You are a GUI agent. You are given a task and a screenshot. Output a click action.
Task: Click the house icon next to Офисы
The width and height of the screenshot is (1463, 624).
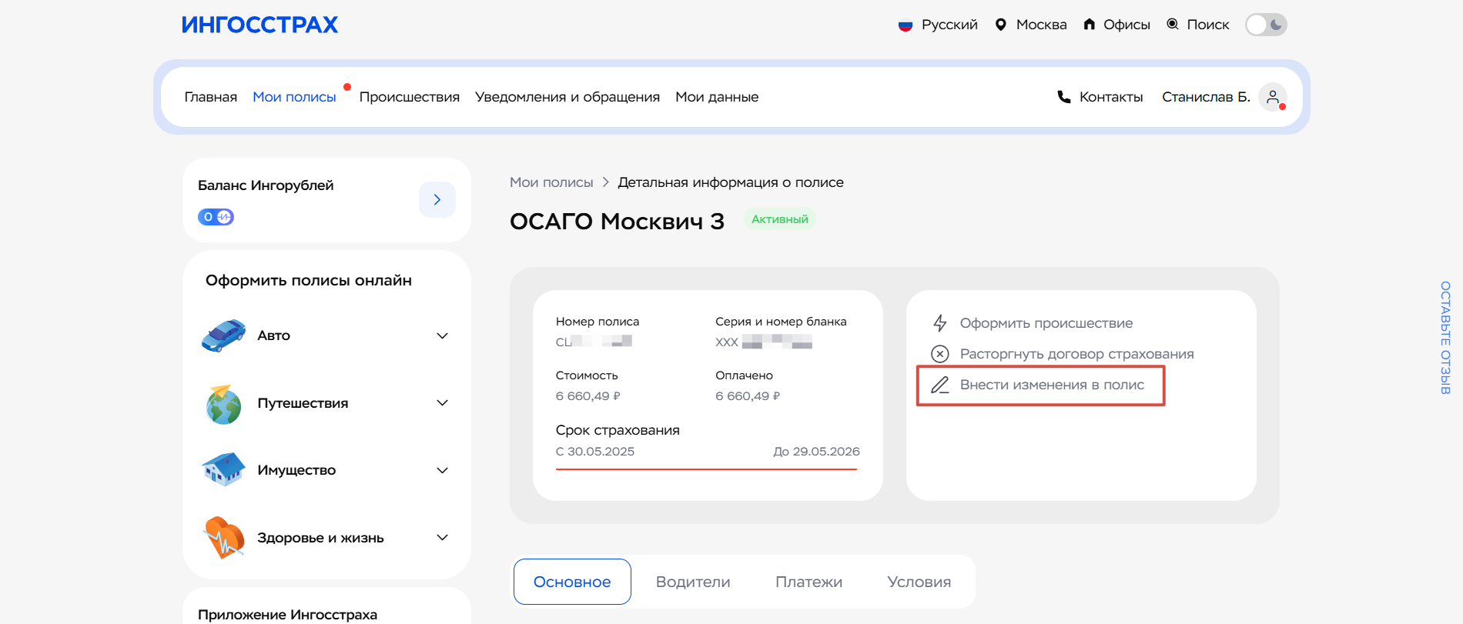coord(1089,25)
